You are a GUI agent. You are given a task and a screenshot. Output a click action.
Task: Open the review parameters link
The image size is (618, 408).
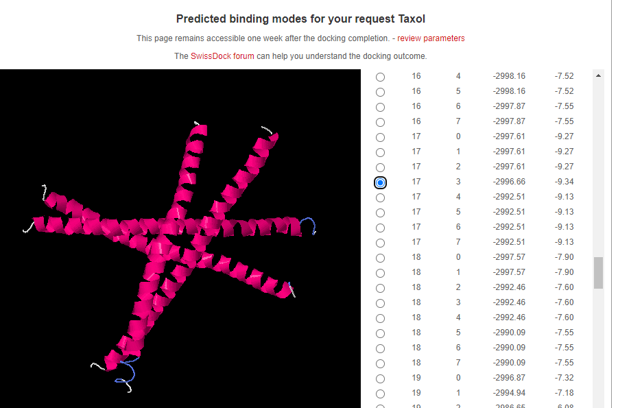[x=431, y=38]
